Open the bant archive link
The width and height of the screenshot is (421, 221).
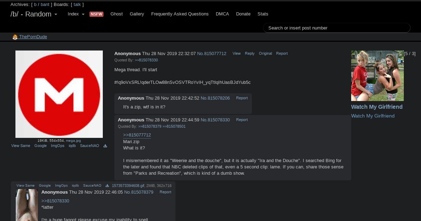[x=45, y=5]
